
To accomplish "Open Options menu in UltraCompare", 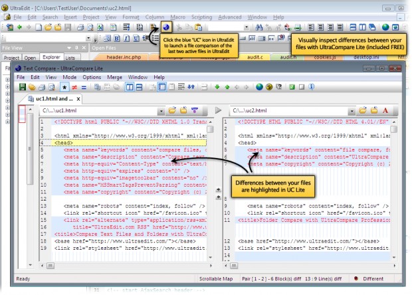I will point(92,77).
